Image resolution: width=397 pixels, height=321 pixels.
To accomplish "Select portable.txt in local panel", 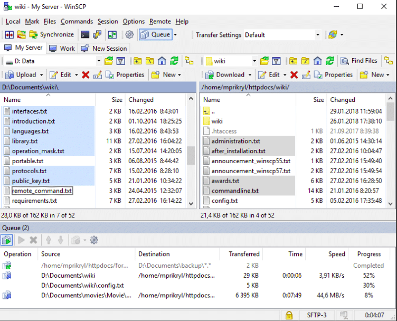I will (x=27, y=161).
